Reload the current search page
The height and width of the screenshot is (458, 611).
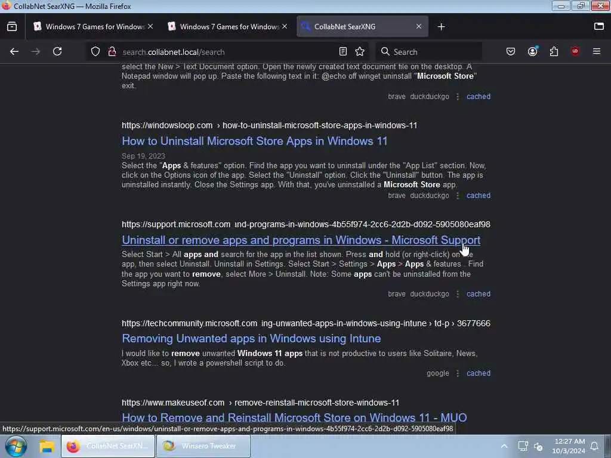point(57,51)
